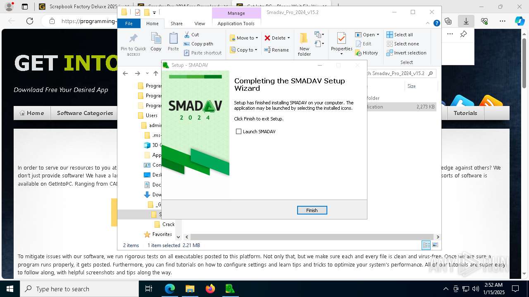Open the Delete dropdown
This screenshot has height=297, width=529.
click(x=277, y=38)
